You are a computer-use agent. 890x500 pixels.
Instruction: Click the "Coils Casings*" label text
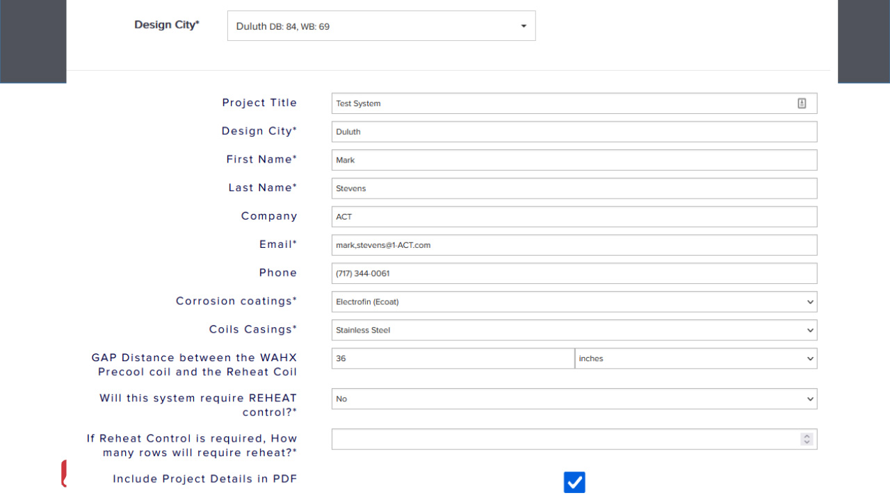253,329
